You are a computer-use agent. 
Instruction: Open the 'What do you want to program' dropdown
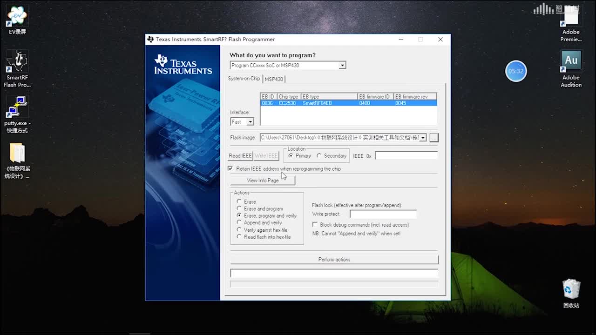(342, 65)
